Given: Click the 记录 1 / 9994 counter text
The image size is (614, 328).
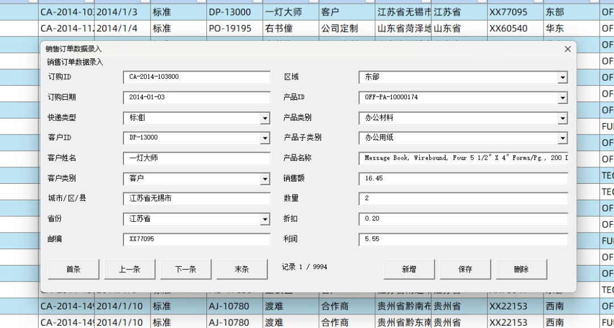Looking at the screenshot, I should coord(304,267).
